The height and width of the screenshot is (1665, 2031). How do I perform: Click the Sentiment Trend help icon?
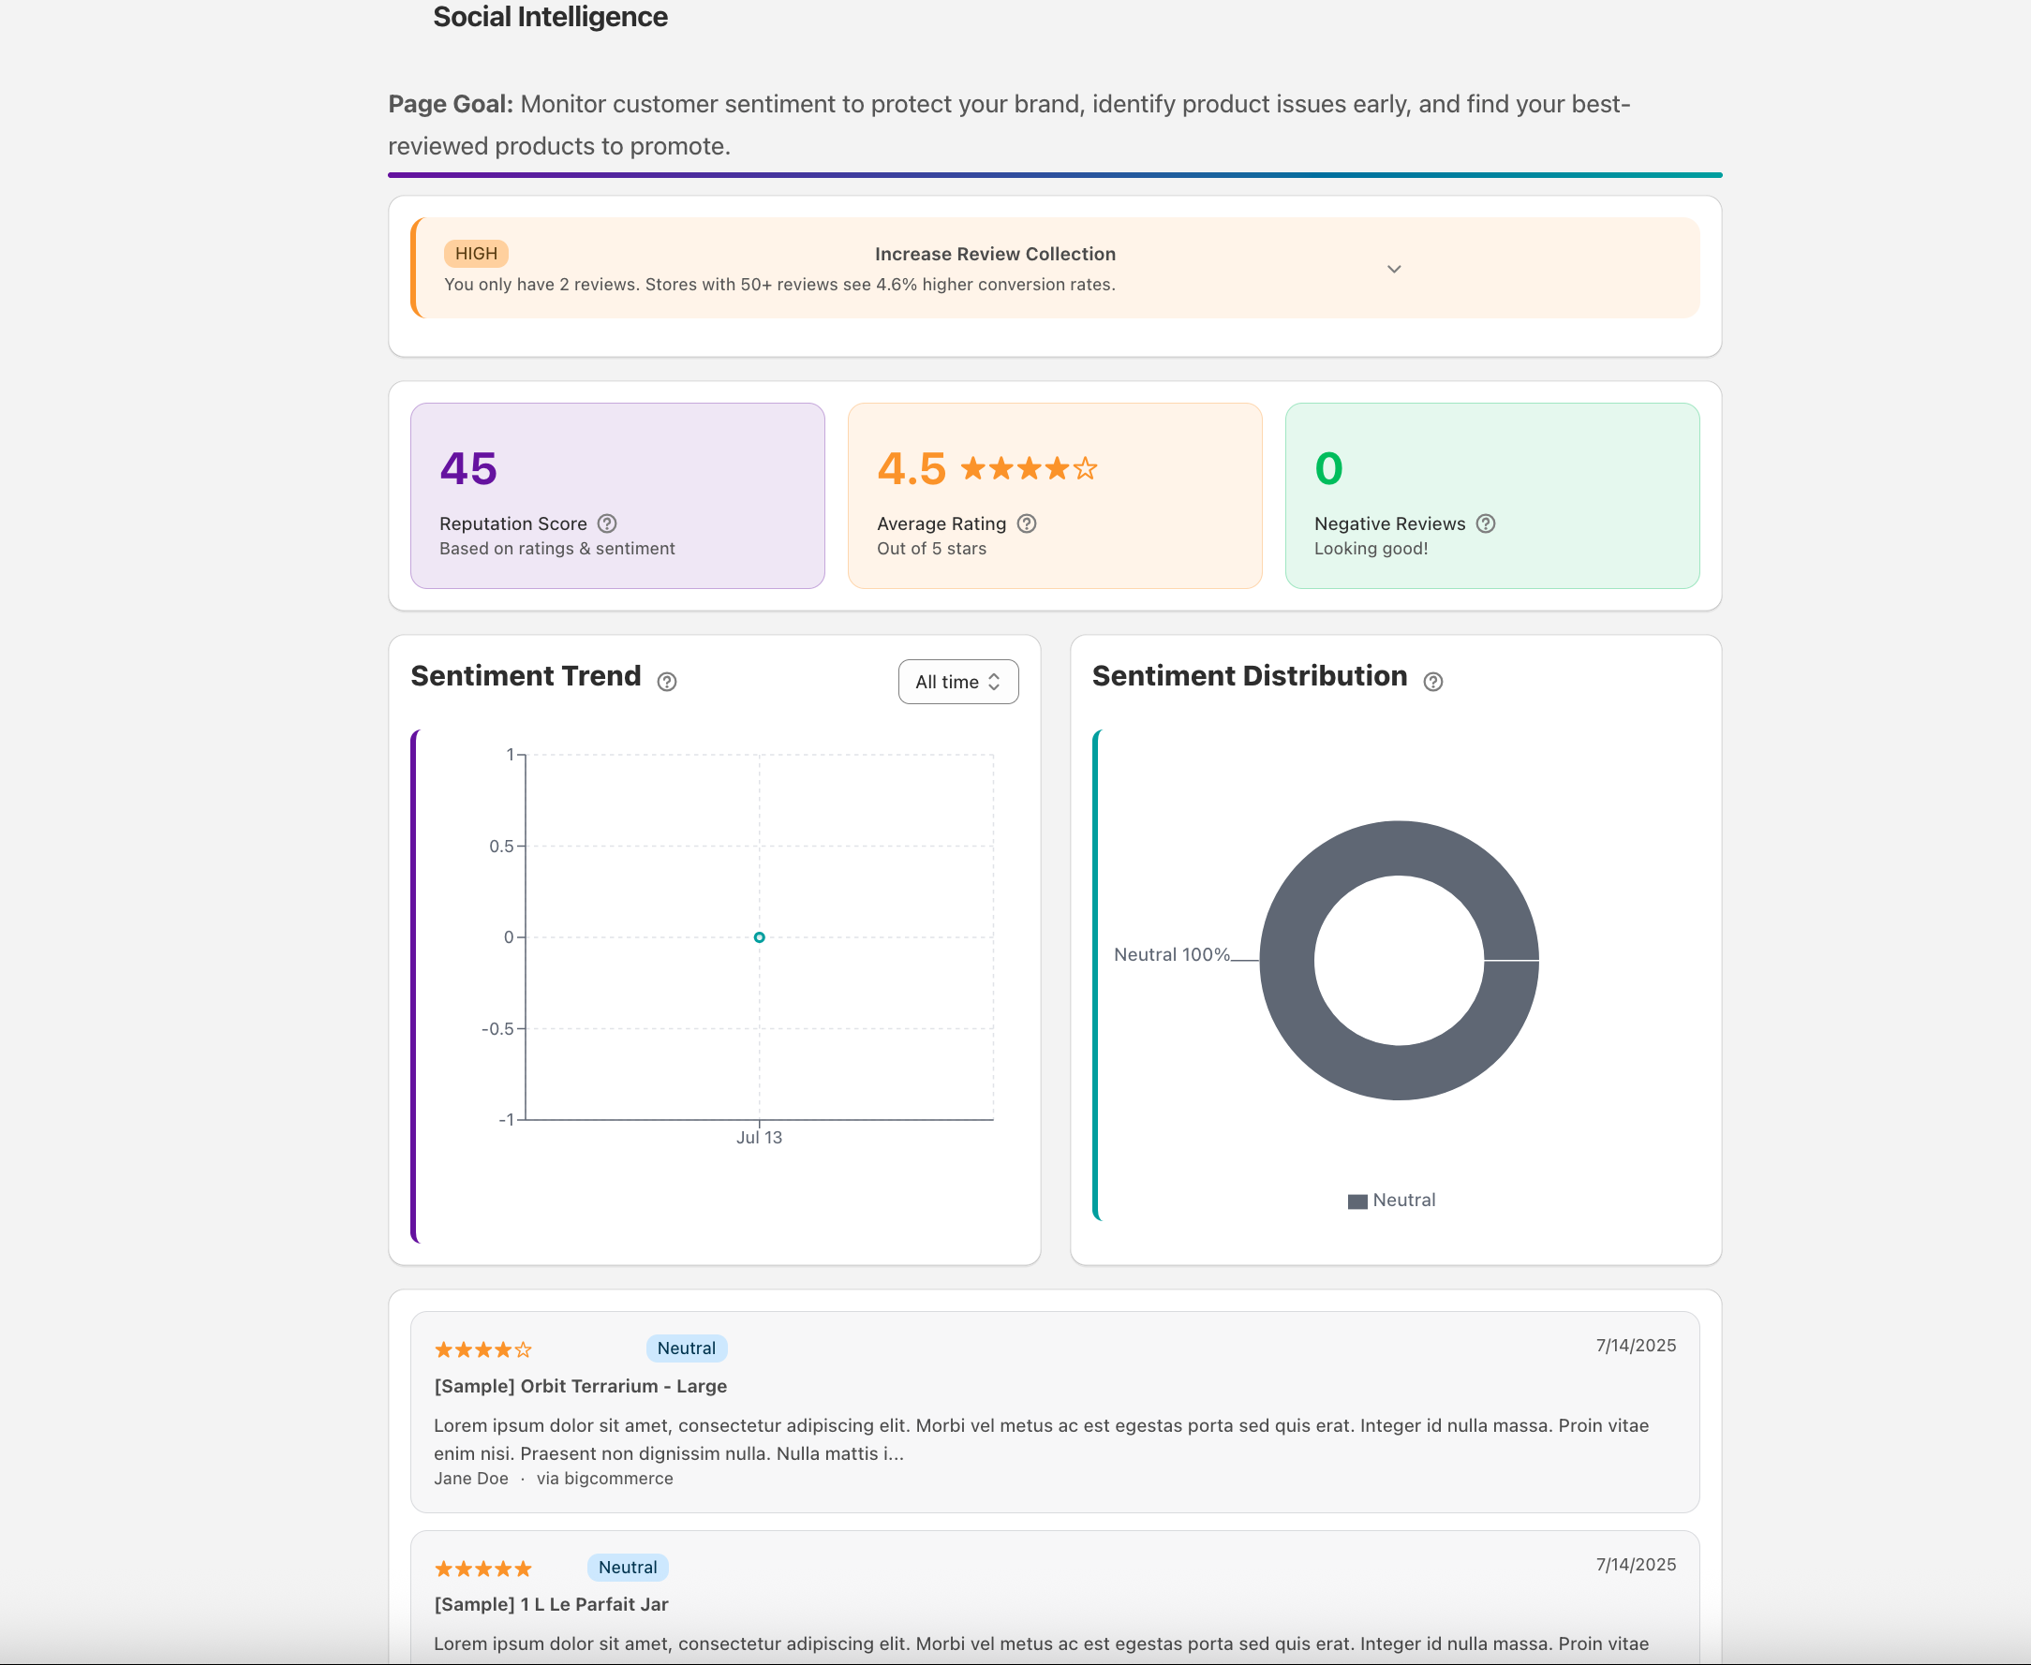667,682
